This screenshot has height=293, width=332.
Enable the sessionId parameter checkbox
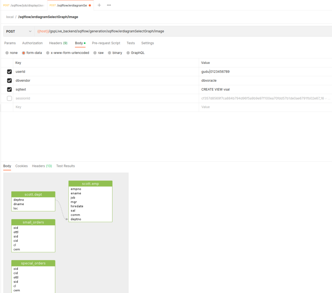(x=9, y=98)
